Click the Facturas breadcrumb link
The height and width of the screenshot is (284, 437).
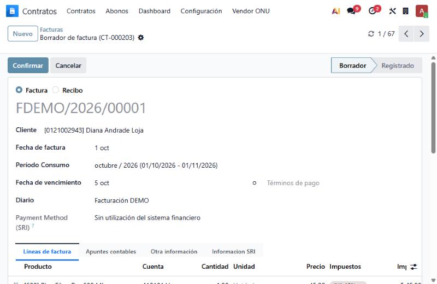click(x=51, y=29)
